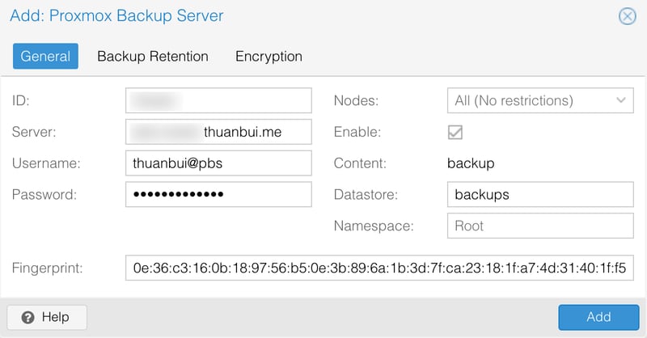
Task: Click the Content value 'backup'
Action: pos(471,163)
